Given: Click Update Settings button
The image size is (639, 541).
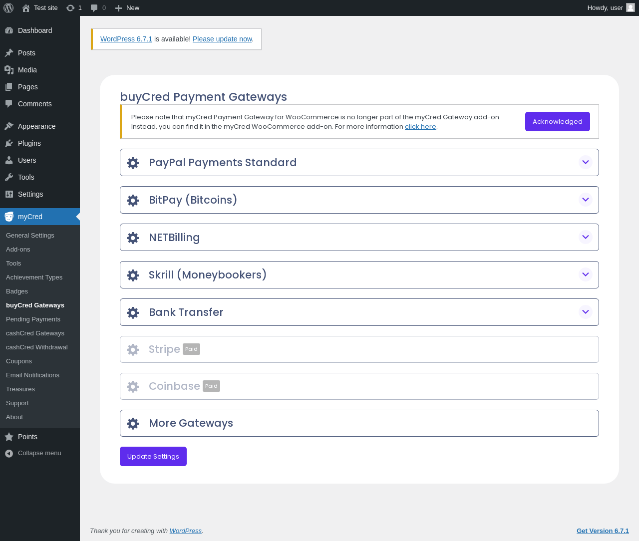Looking at the screenshot, I should coord(153,457).
